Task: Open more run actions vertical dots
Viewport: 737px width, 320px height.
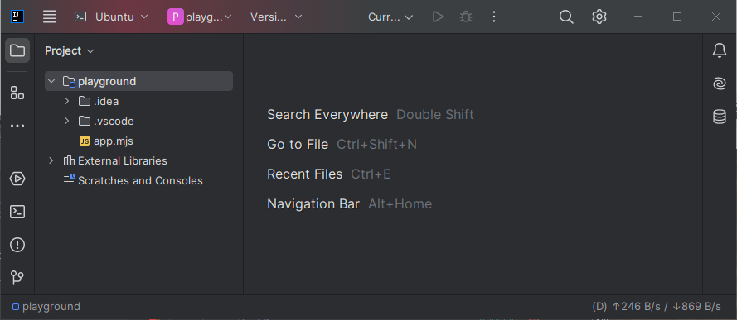Action: click(x=493, y=17)
